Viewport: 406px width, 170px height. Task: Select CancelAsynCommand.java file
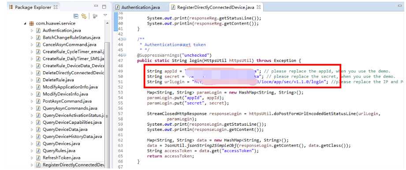(x=69, y=45)
